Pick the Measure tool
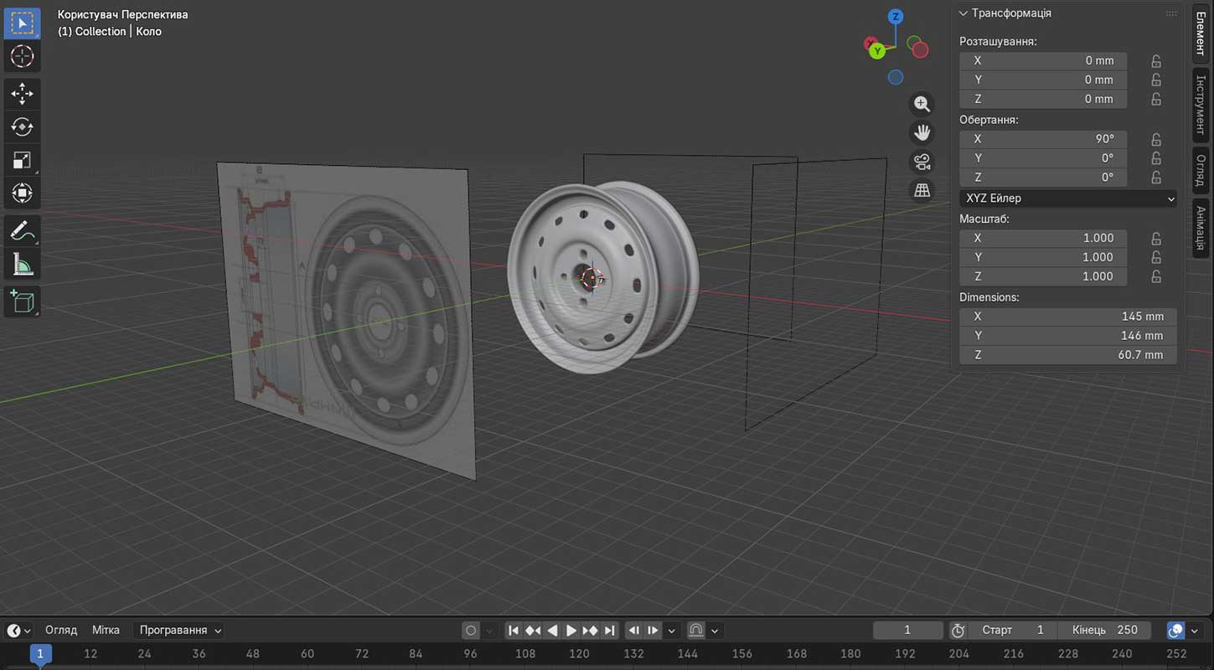 click(x=22, y=265)
